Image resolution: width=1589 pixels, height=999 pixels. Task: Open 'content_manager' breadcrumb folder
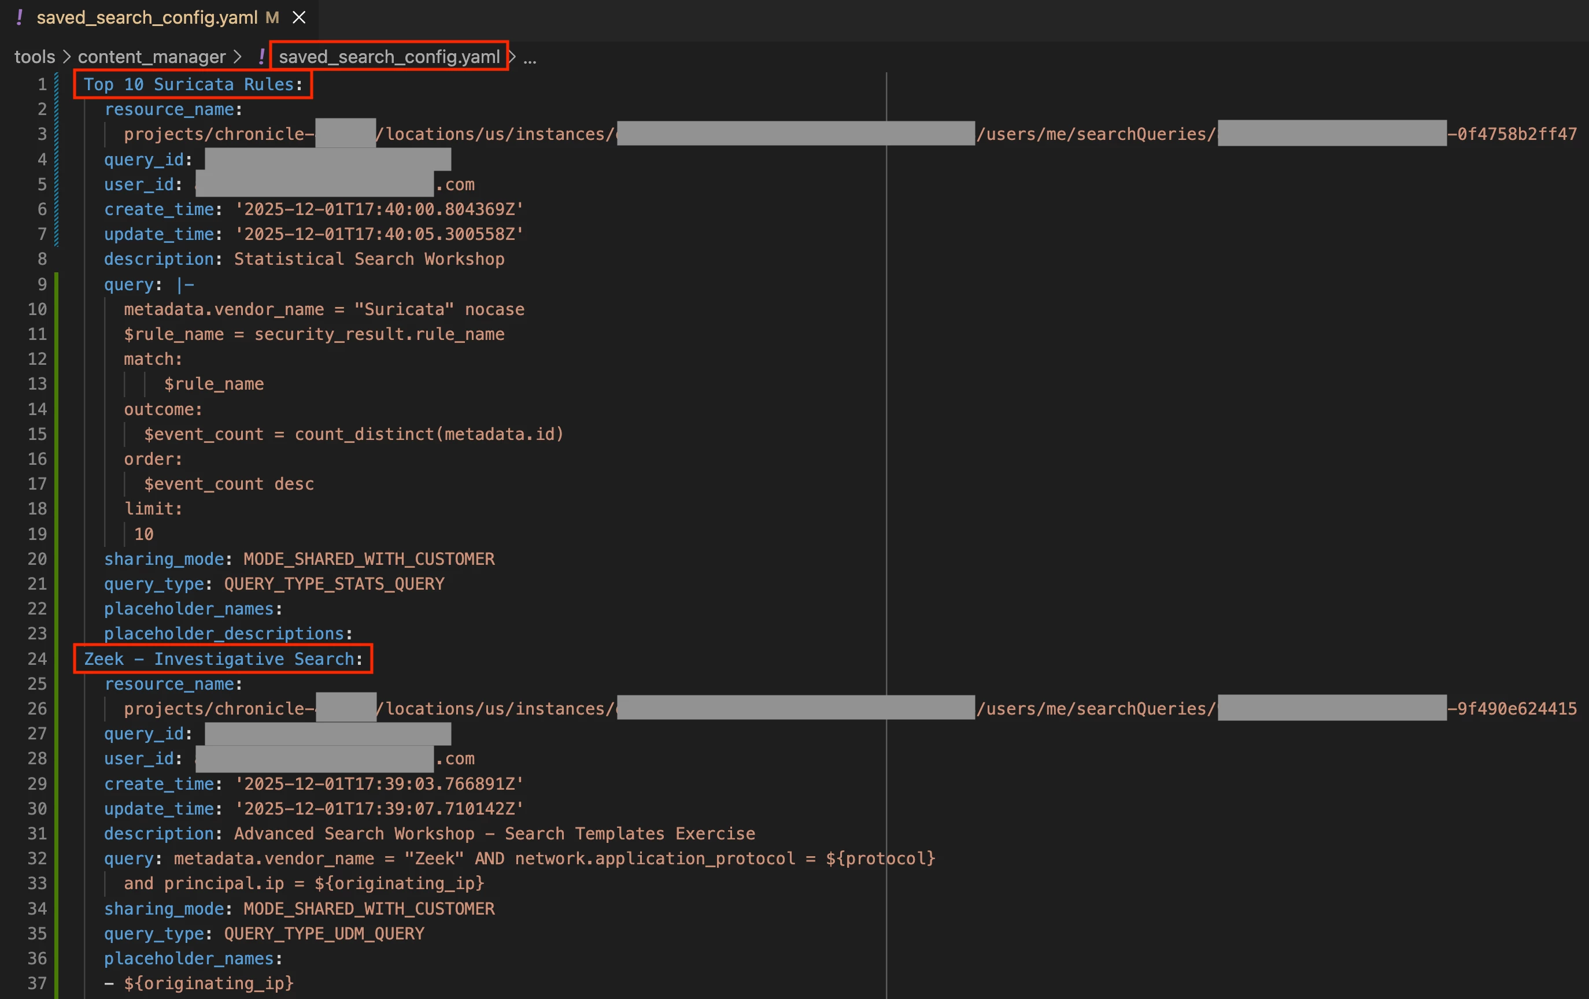pyautogui.click(x=151, y=57)
